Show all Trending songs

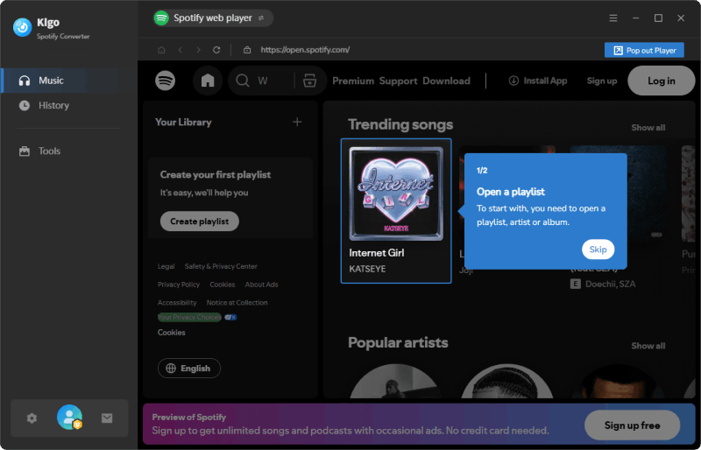coord(648,128)
